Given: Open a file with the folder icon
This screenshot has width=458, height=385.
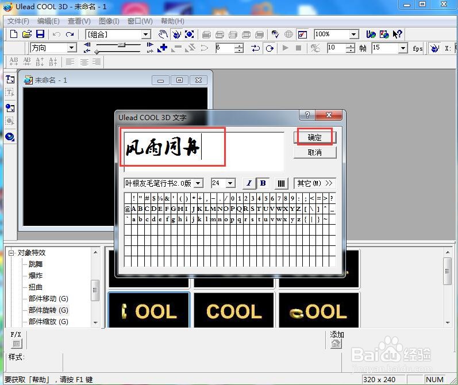Looking at the screenshot, I should pos(27,34).
